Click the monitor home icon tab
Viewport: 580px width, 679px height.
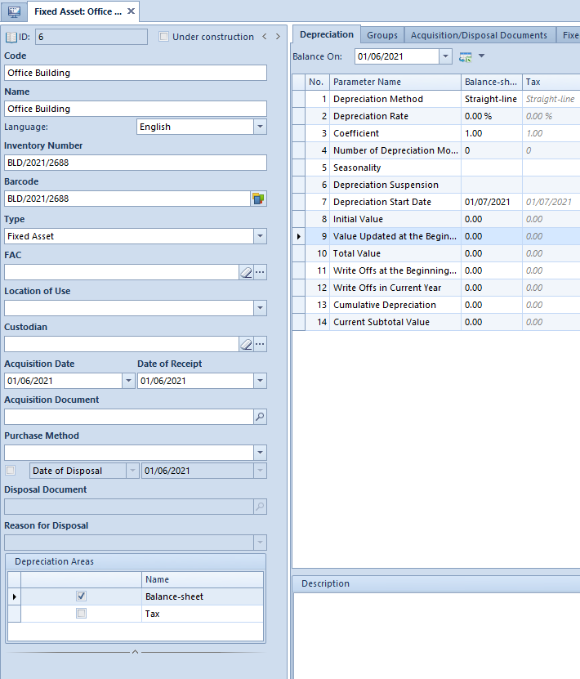pos(13,11)
